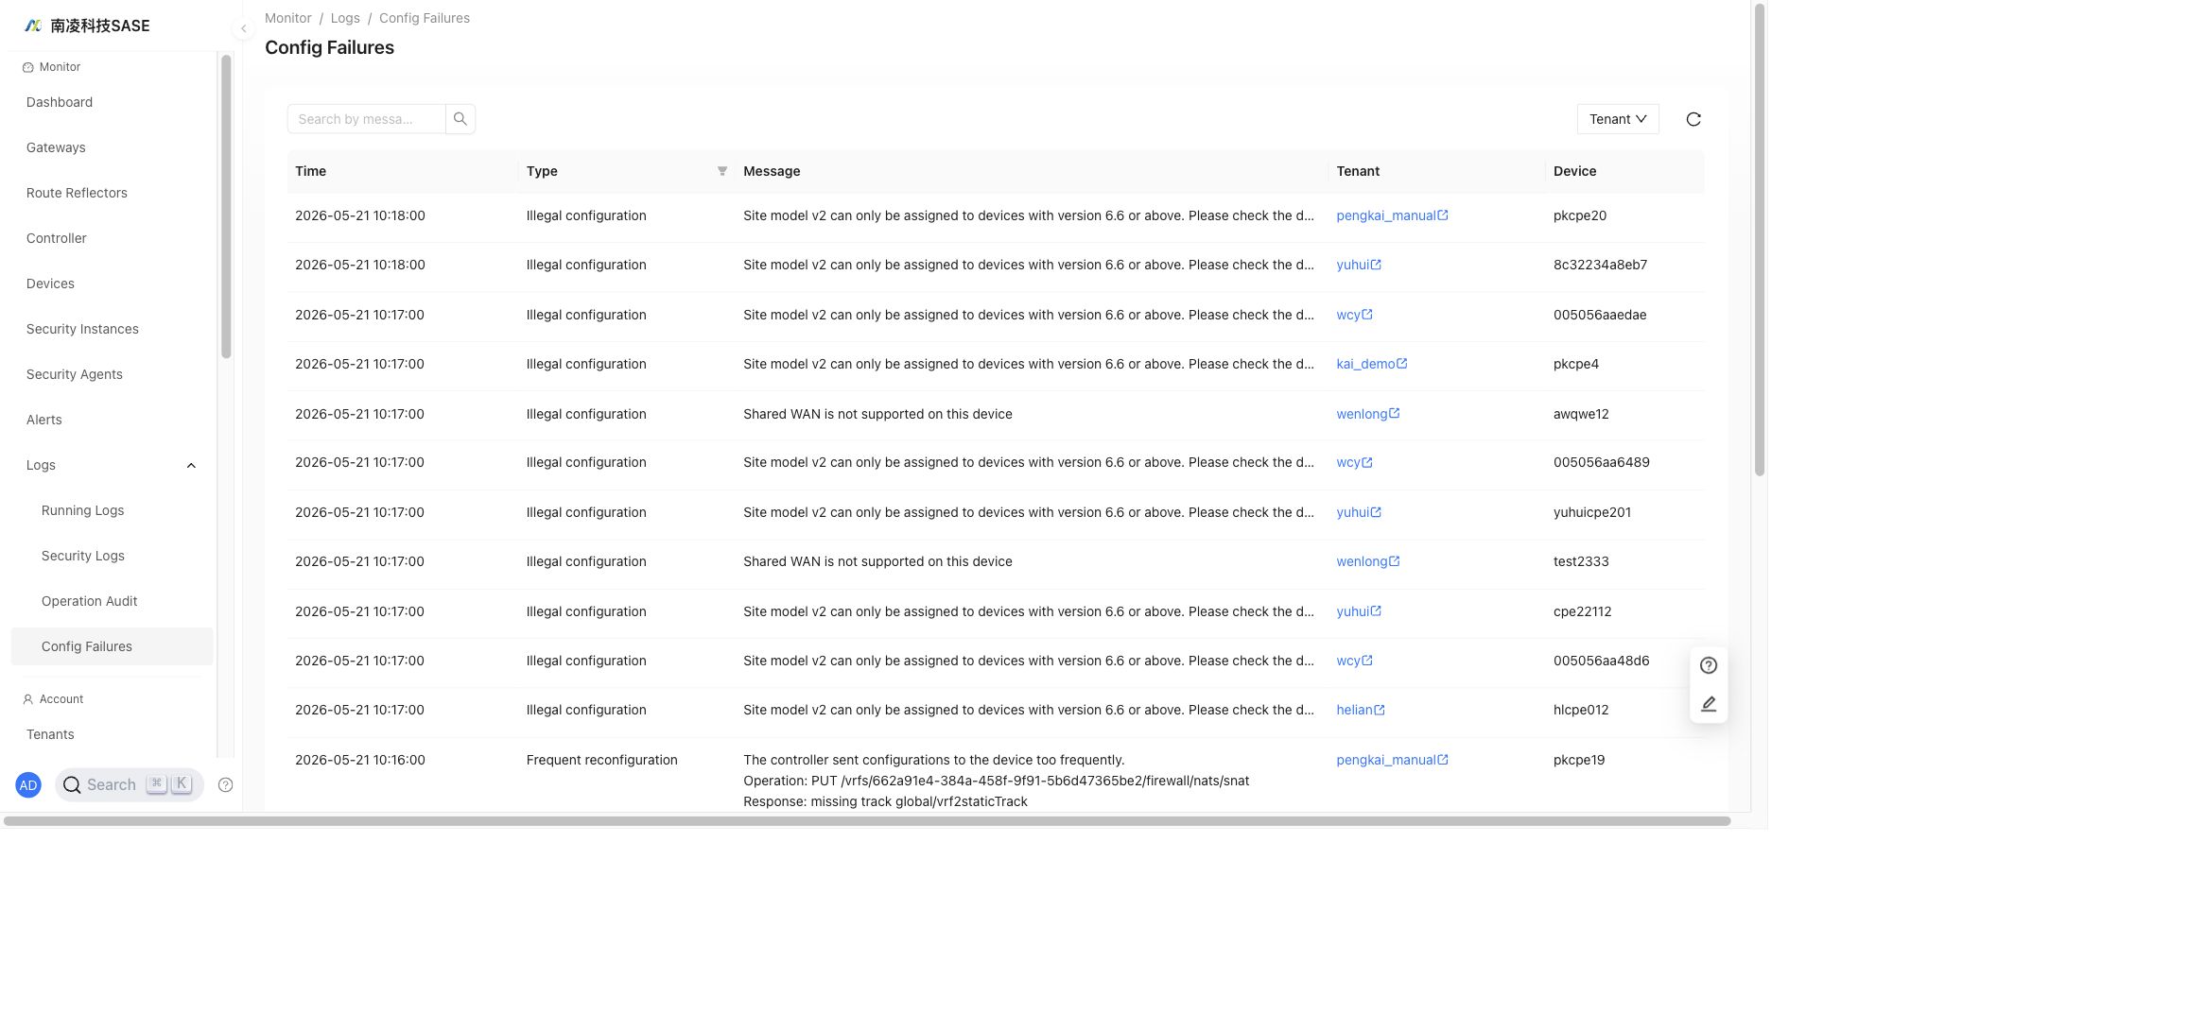Viewport: 2188px width, 1014px height.
Task: Go to Security Agents
Action: click(75, 374)
